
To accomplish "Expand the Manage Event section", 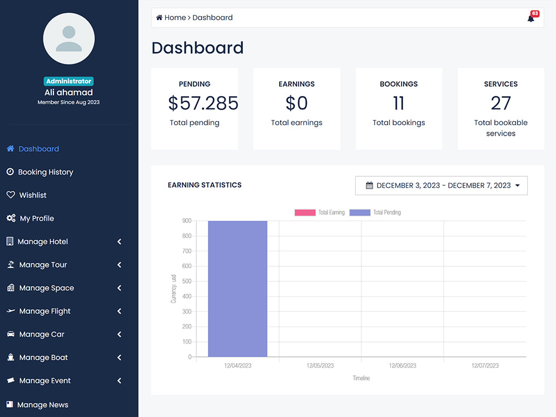I will [119, 380].
